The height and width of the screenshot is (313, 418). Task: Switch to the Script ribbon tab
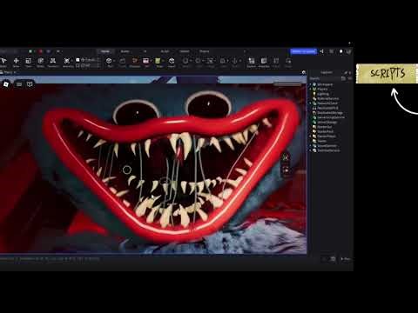[165, 51]
